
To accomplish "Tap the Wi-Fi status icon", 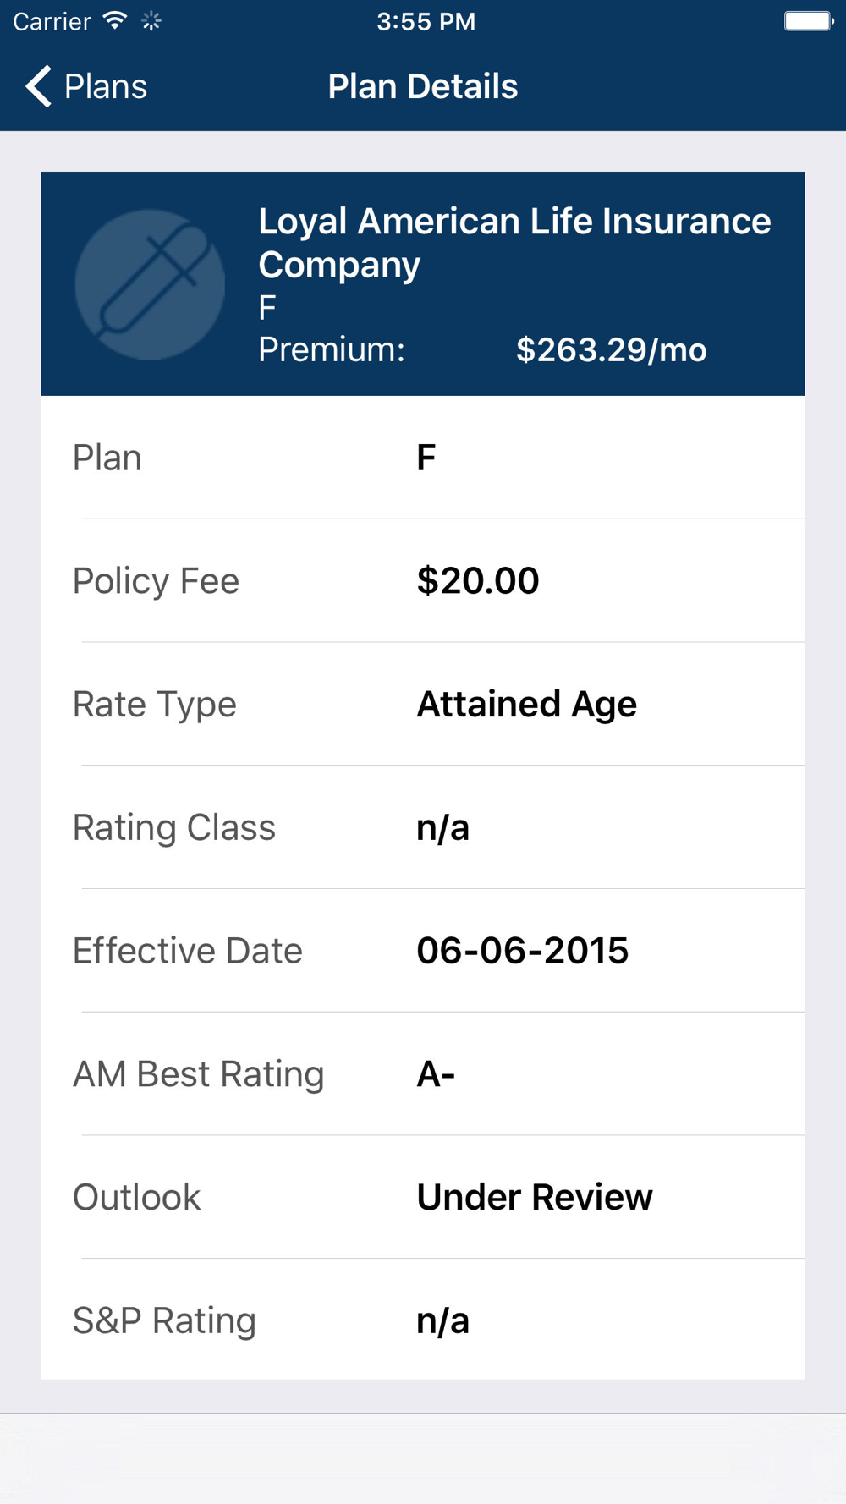I will tap(114, 21).
